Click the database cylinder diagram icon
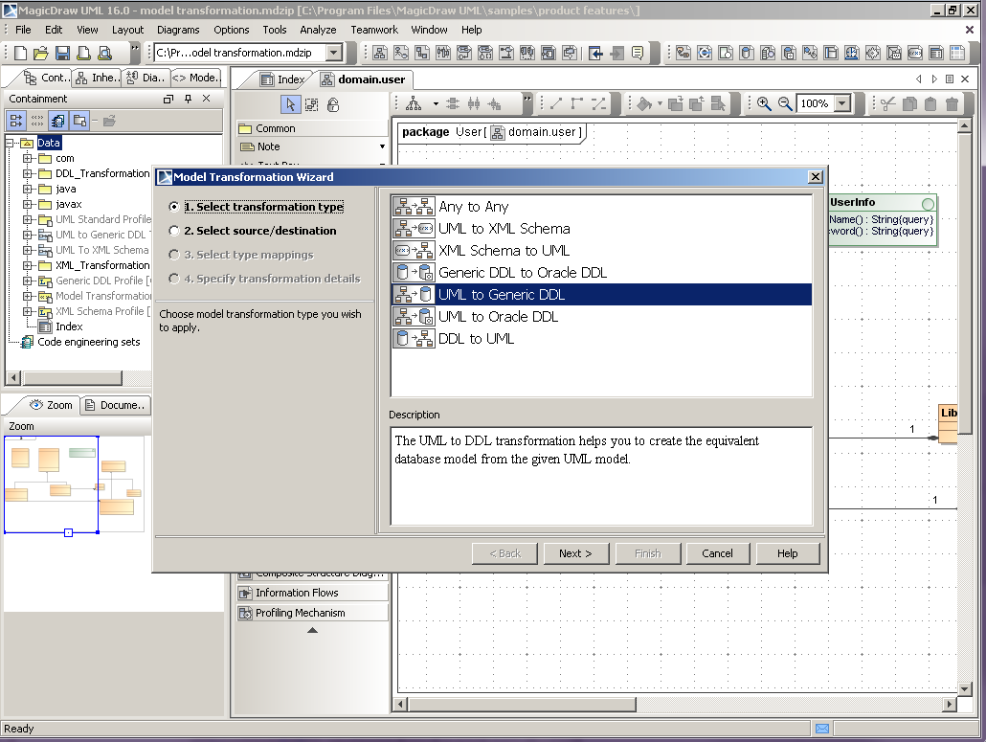 [x=747, y=53]
